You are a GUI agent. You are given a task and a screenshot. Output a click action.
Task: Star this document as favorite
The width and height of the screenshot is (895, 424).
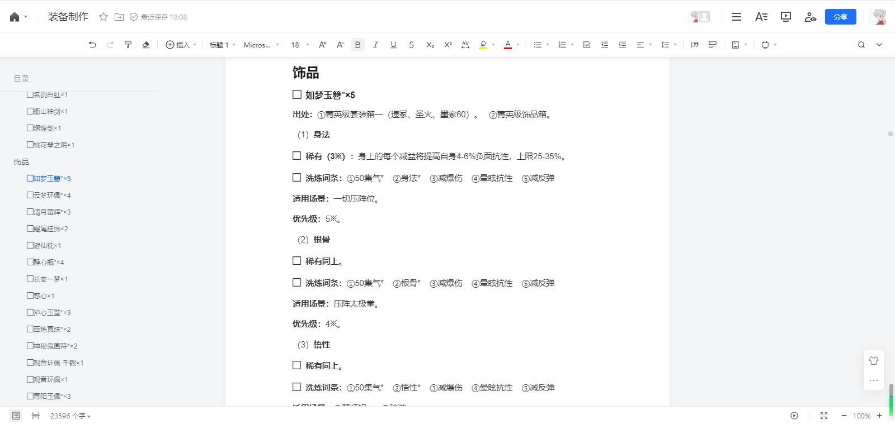click(103, 17)
